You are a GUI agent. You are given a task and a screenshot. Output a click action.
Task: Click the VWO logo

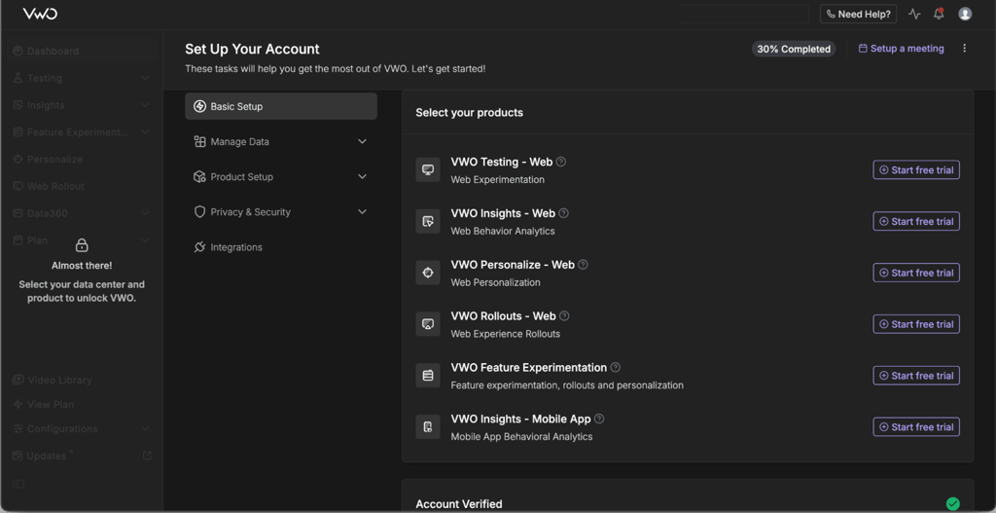coord(40,14)
